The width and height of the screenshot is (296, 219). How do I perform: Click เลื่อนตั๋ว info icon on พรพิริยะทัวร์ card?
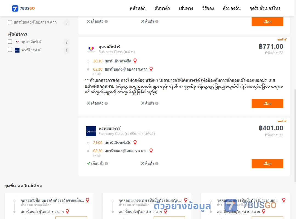[106, 163]
